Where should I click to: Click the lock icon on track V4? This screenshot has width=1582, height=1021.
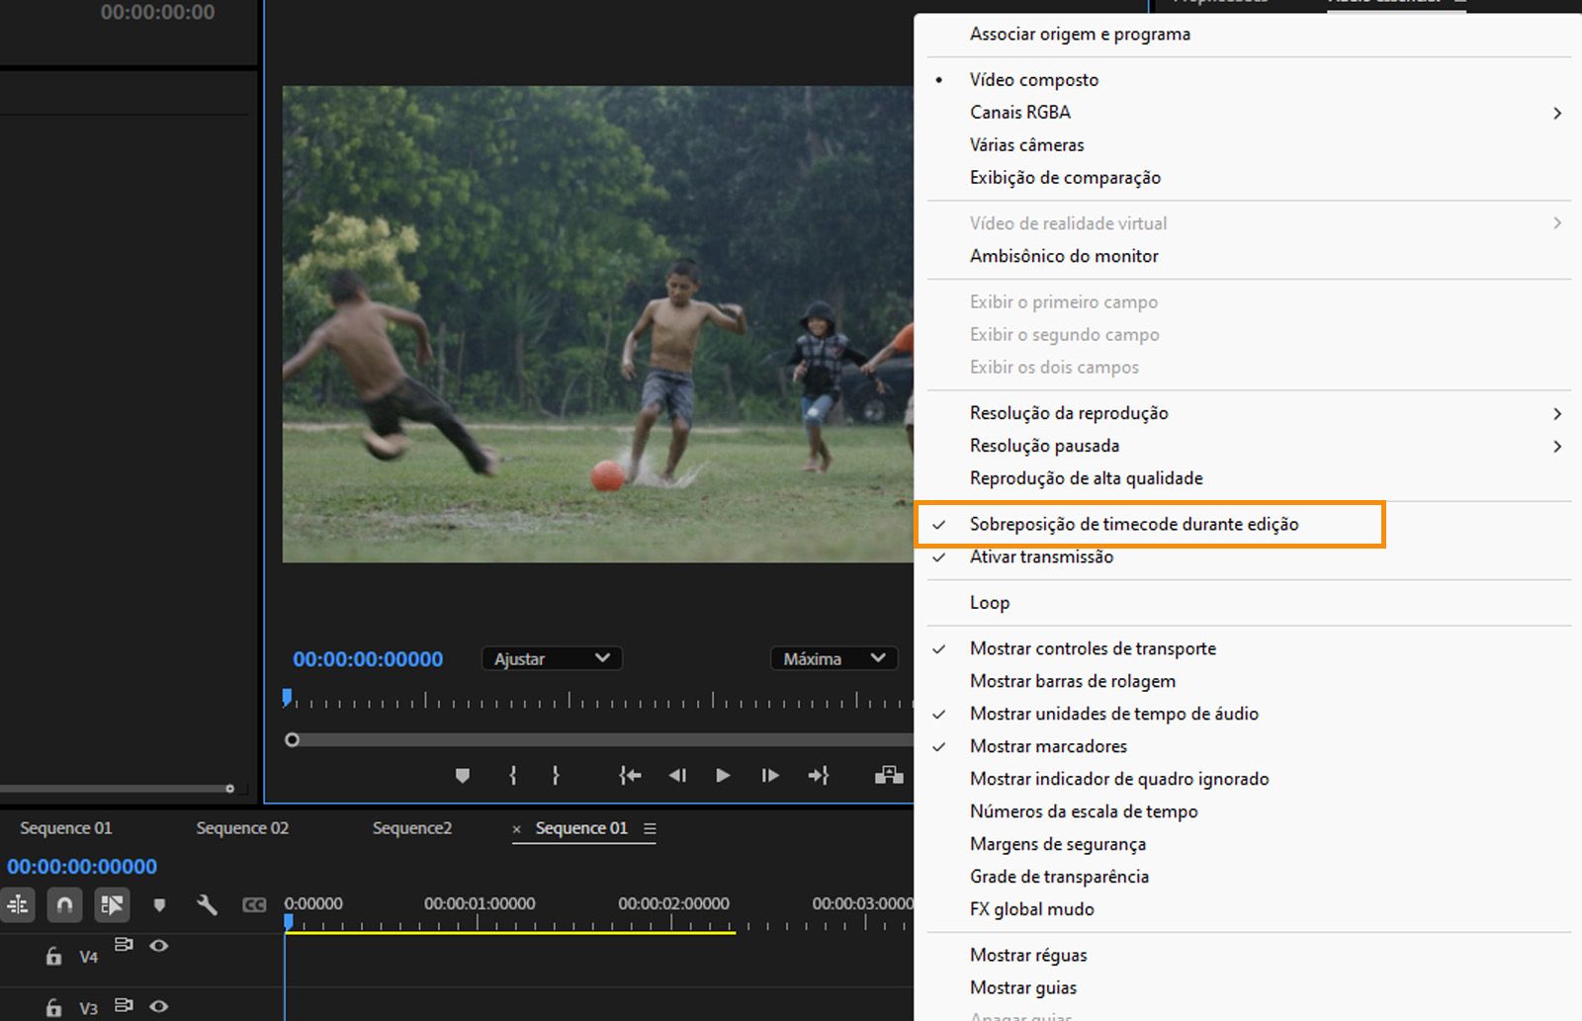(53, 956)
